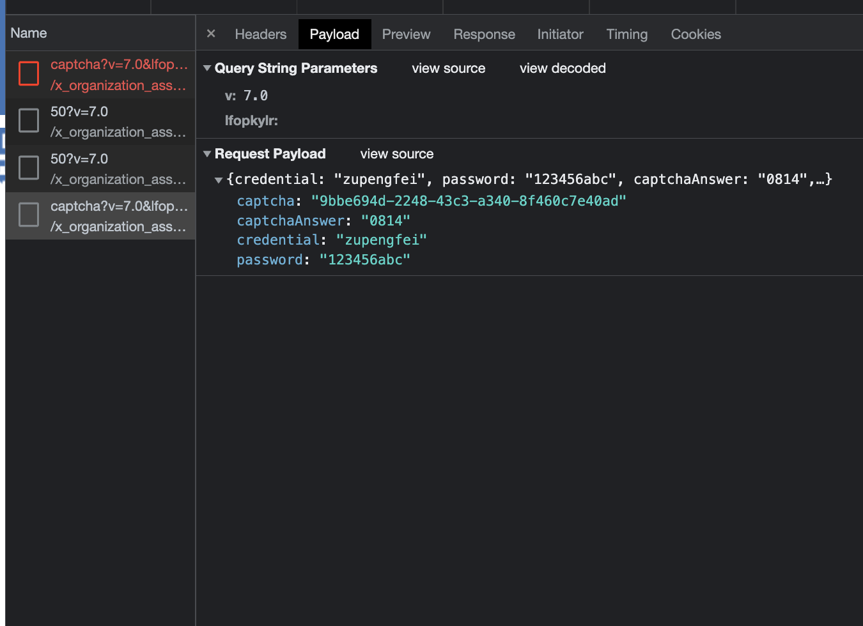Click the Name column header
The height and width of the screenshot is (626, 863).
pos(29,33)
